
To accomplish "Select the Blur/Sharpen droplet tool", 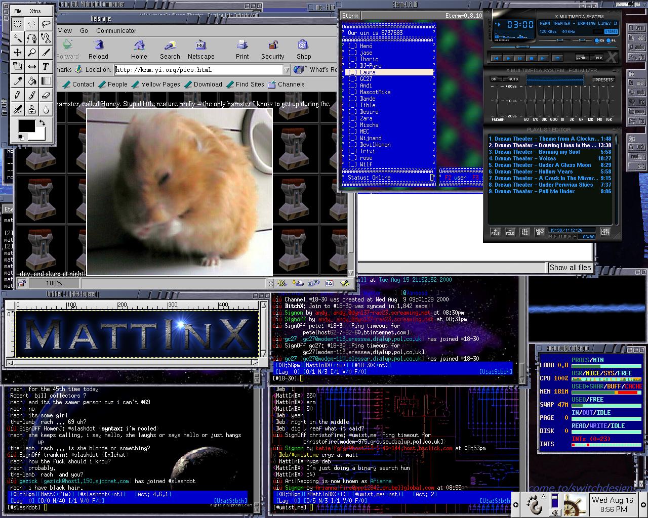I will 46,109.
